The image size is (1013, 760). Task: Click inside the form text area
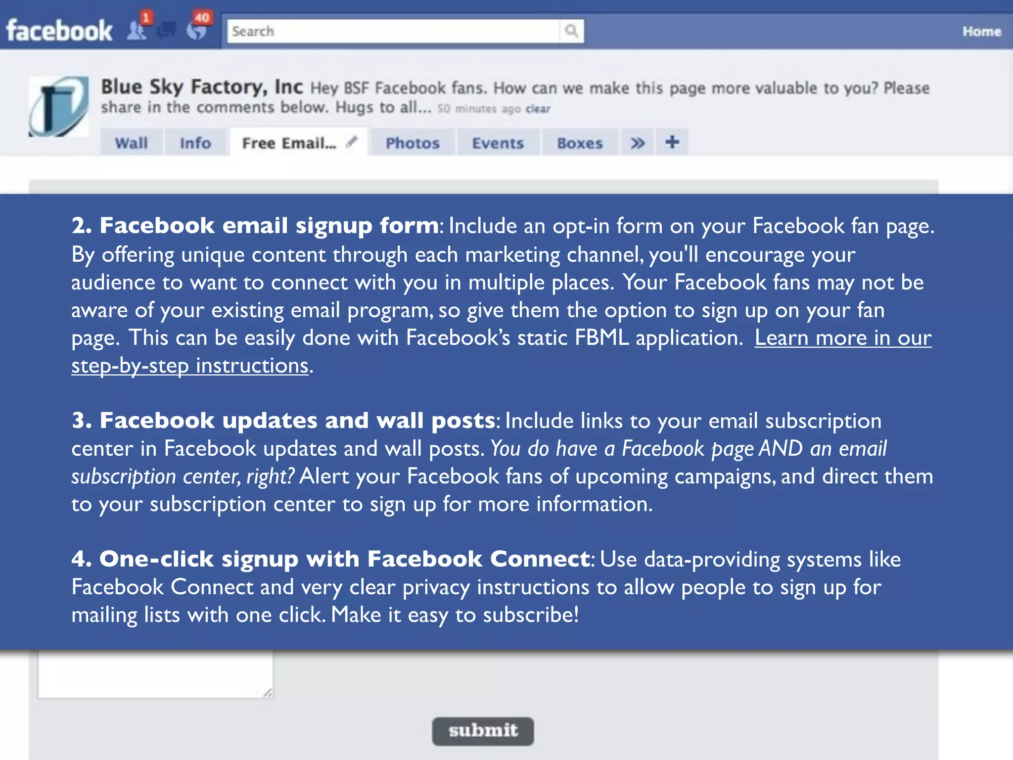[155, 674]
